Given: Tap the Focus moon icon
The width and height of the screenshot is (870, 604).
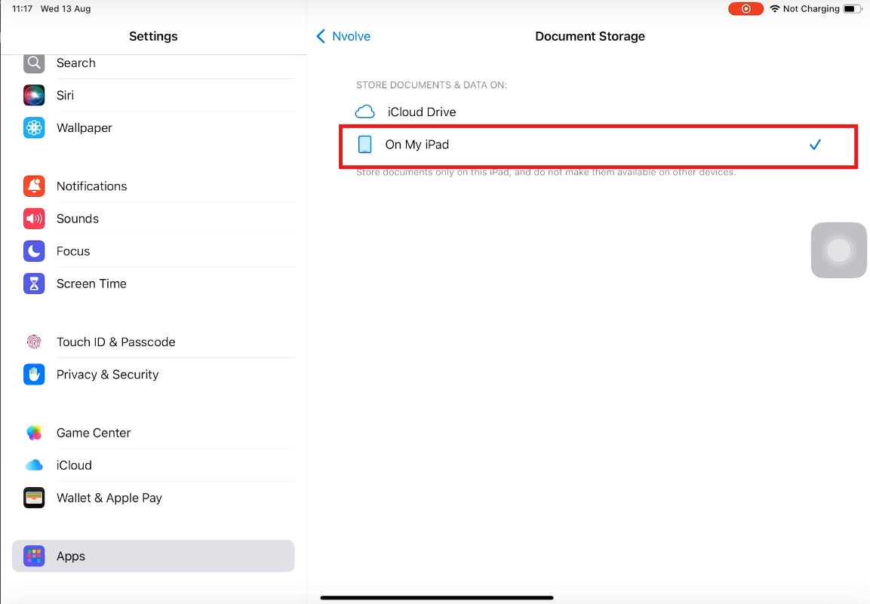Looking at the screenshot, I should pos(34,251).
